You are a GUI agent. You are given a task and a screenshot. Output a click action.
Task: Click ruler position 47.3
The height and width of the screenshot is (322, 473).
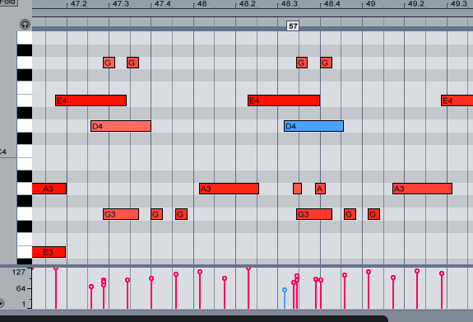[121, 3]
